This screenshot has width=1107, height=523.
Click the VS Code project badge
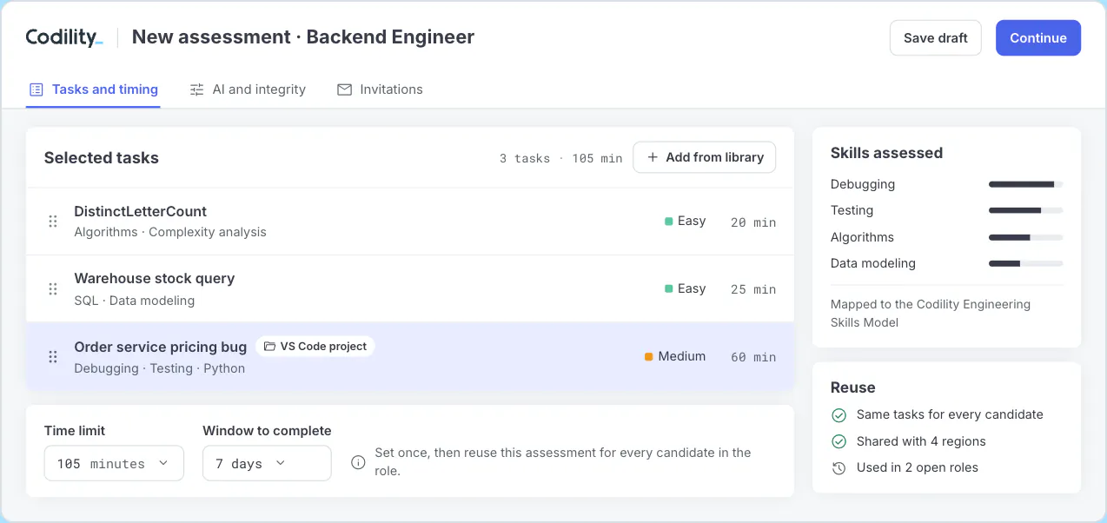pos(315,347)
